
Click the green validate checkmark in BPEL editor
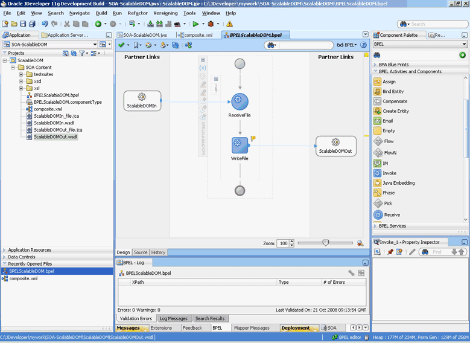121,45
